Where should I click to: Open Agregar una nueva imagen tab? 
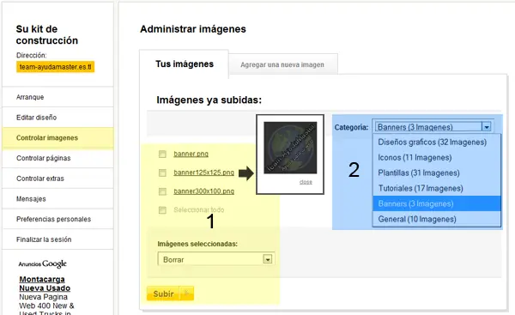pyautogui.click(x=282, y=64)
